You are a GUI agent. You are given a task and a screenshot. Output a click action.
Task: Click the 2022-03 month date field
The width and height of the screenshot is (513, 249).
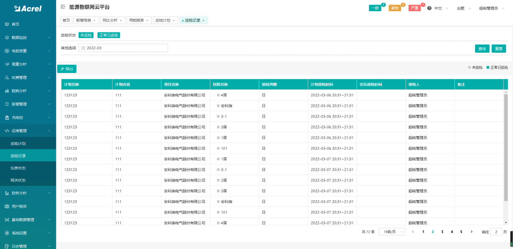click(x=123, y=48)
